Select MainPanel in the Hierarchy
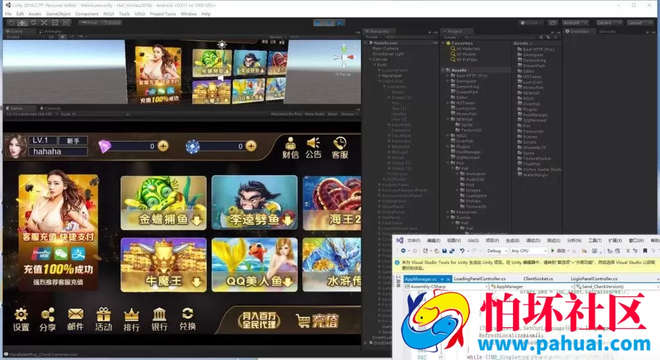The width and height of the screenshot is (660, 360). click(393, 76)
